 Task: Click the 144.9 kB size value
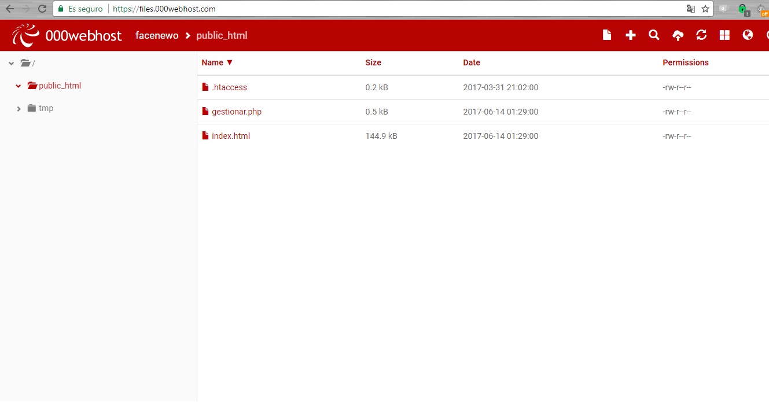point(381,136)
